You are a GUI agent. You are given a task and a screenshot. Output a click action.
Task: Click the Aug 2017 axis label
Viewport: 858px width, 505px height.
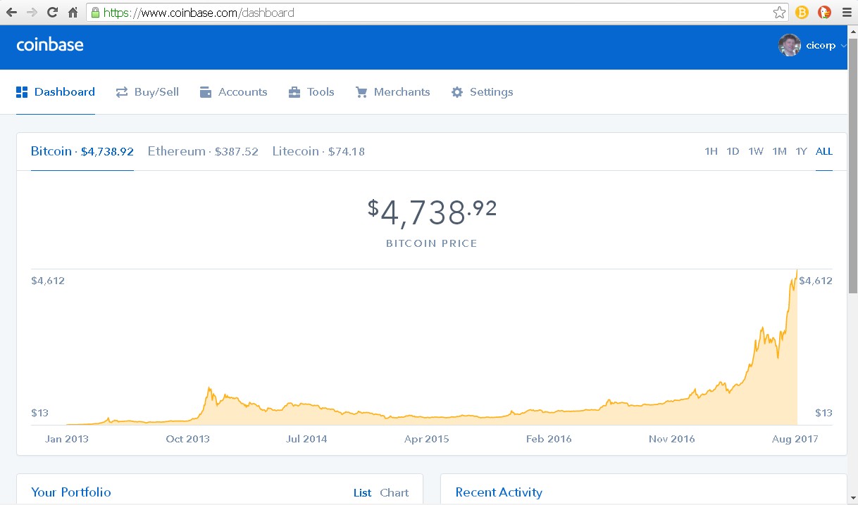[795, 439]
